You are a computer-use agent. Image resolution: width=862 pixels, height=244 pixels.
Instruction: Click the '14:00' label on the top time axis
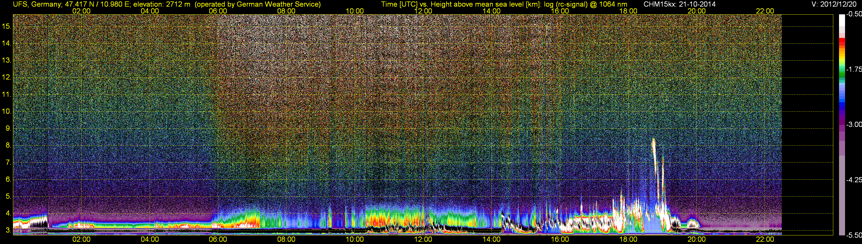click(x=492, y=11)
